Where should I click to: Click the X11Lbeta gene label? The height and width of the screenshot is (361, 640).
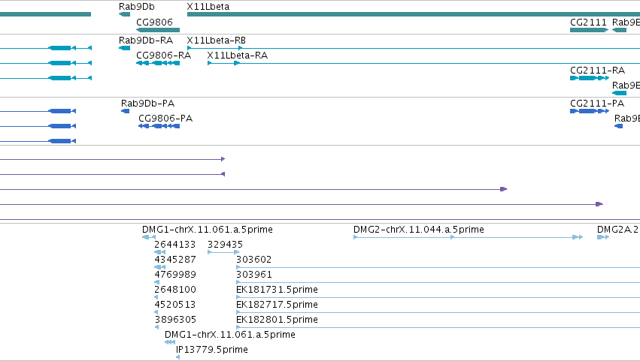(208, 7)
